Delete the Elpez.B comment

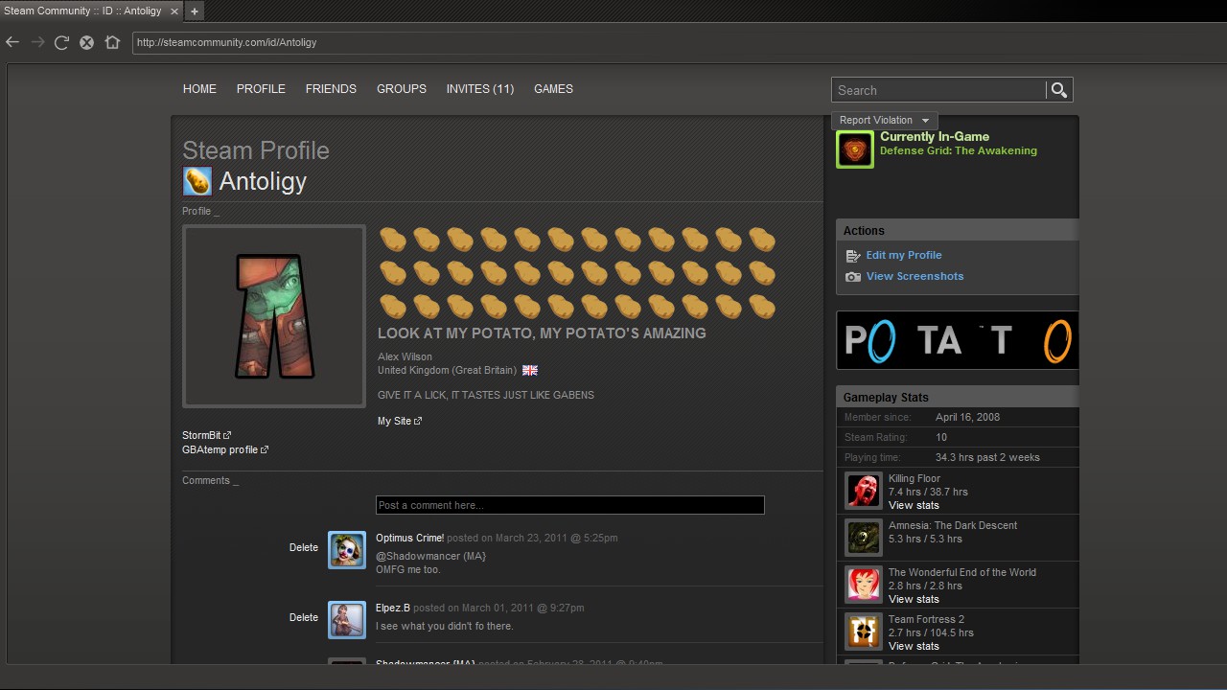click(x=304, y=618)
